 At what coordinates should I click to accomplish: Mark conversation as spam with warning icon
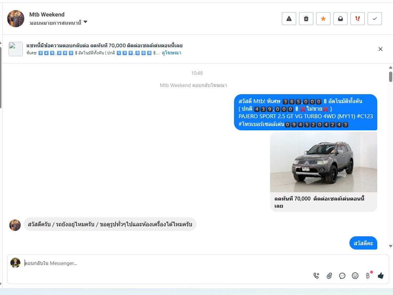[289, 19]
